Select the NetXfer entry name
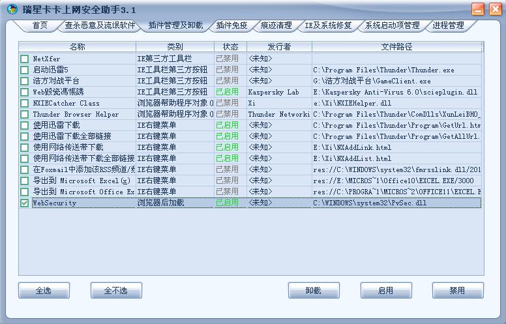506x324 pixels. point(46,59)
